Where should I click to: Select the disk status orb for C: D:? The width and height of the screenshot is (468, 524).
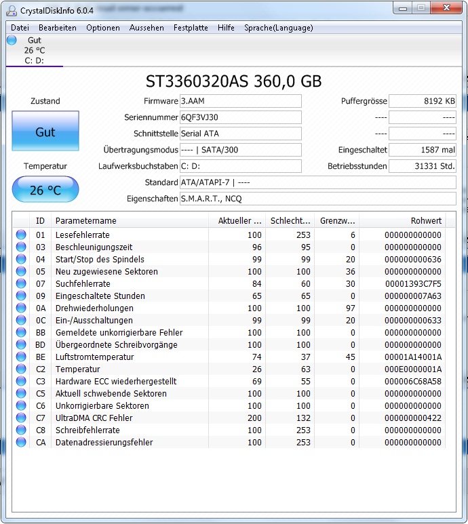tap(12, 40)
